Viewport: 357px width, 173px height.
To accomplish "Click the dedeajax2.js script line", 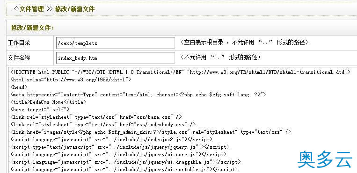I will pyautogui.click(x=111, y=139).
